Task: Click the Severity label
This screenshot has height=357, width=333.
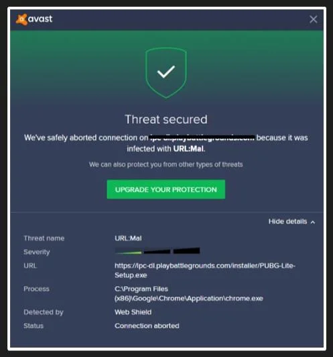Action: [37, 252]
